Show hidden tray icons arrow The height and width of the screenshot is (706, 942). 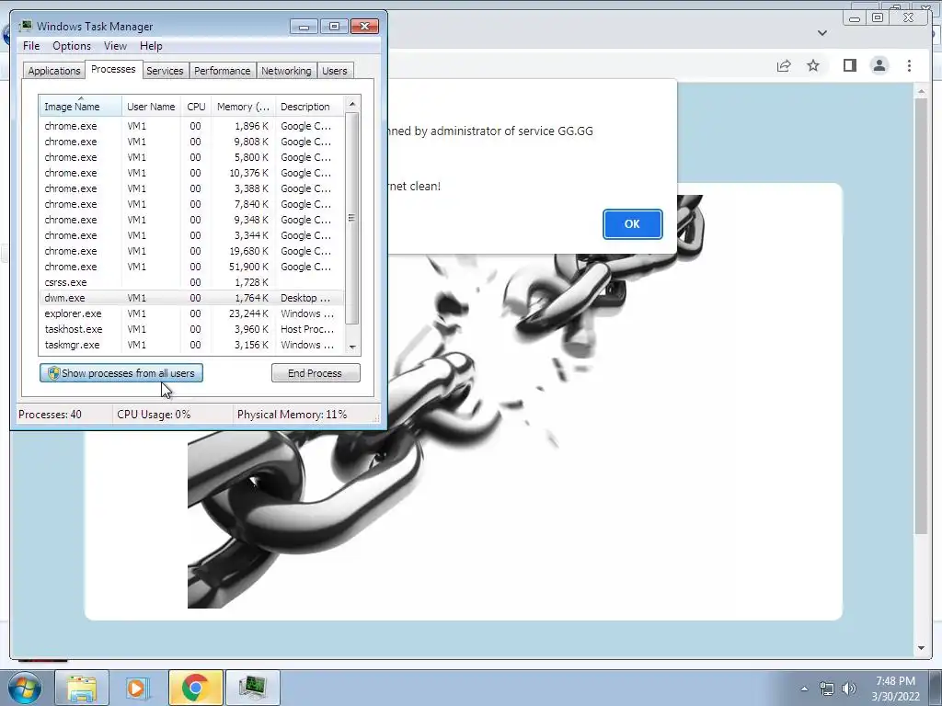click(804, 689)
